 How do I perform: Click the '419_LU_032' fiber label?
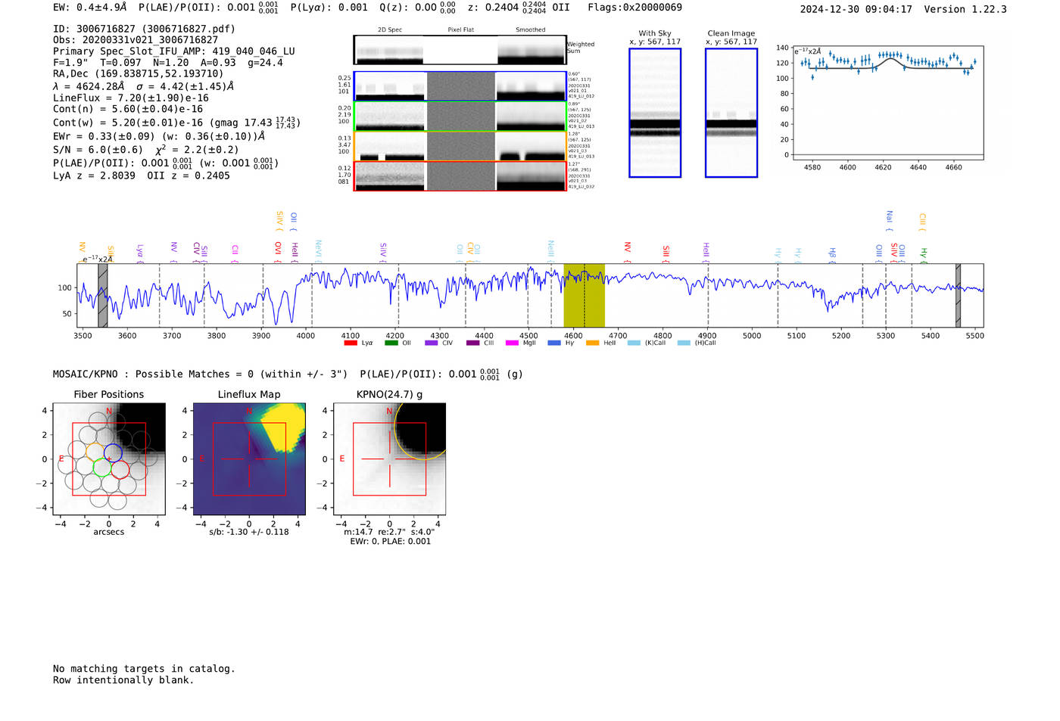click(x=581, y=187)
